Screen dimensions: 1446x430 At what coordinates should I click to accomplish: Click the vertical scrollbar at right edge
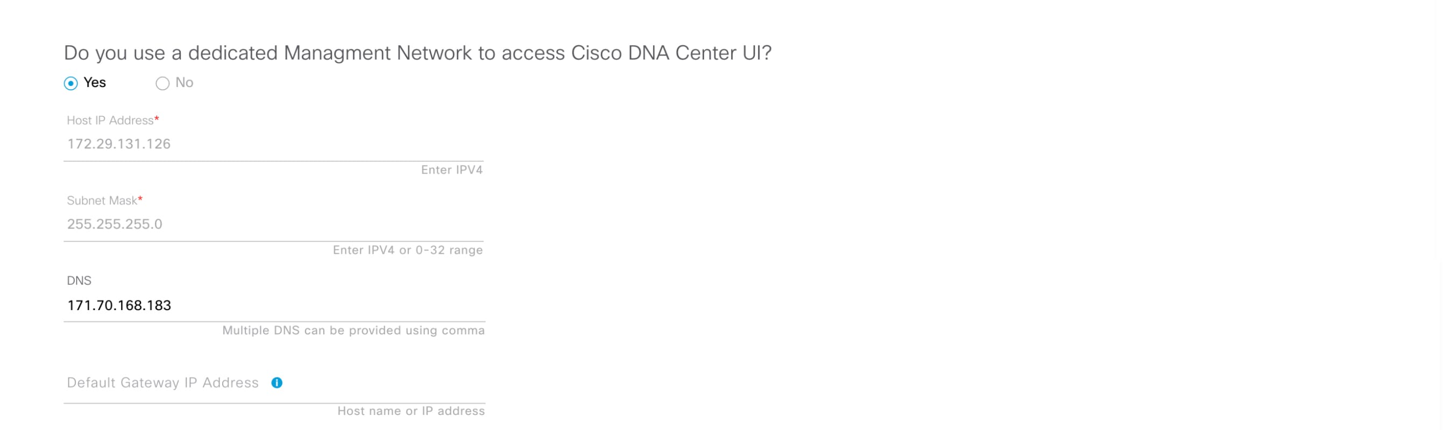(x=1441, y=216)
